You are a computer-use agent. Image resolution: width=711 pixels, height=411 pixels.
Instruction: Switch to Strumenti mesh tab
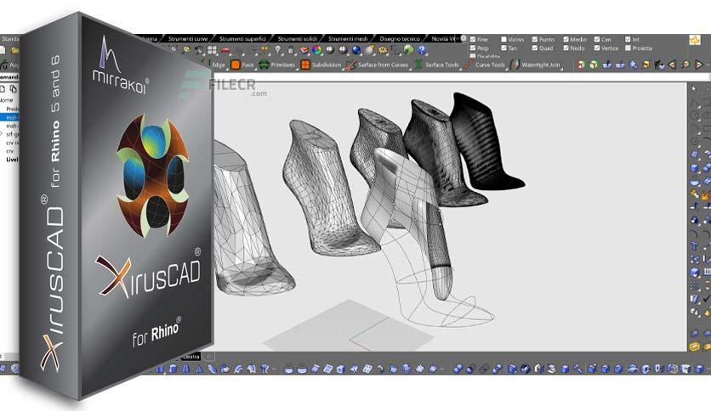click(x=348, y=39)
